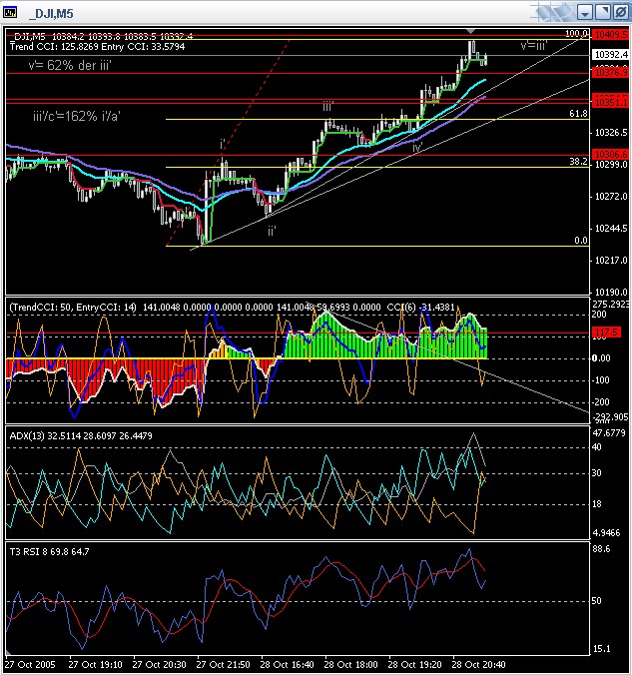Click the red 10376.9 price level tag
Viewport: 632px width, 675px height.
pyautogui.click(x=610, y=72)
